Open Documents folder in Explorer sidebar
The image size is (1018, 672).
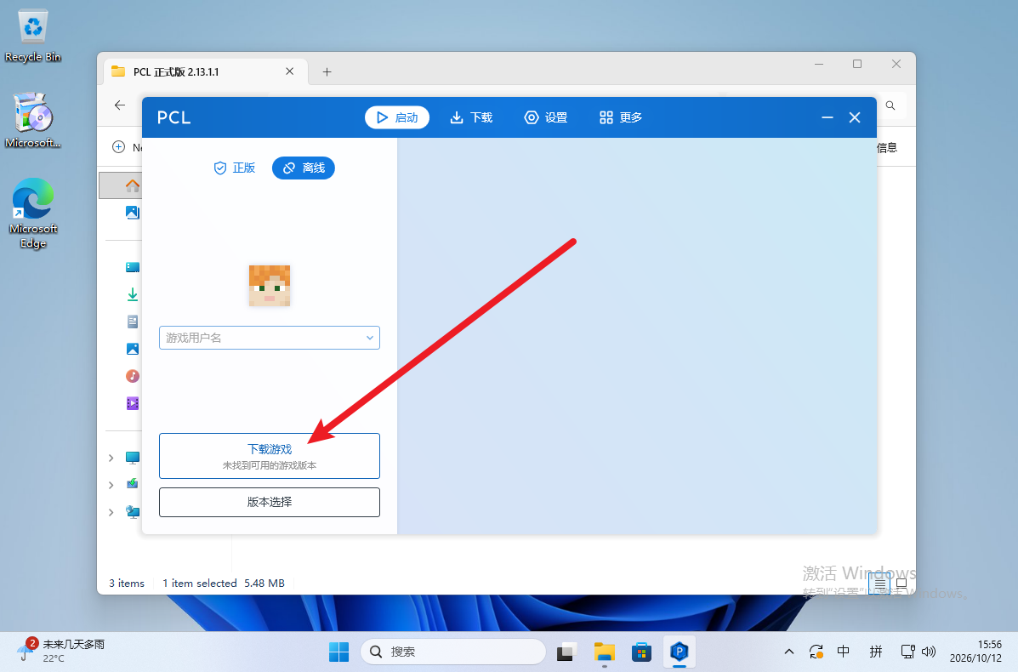pyautogui.click(x=133, y=322)
